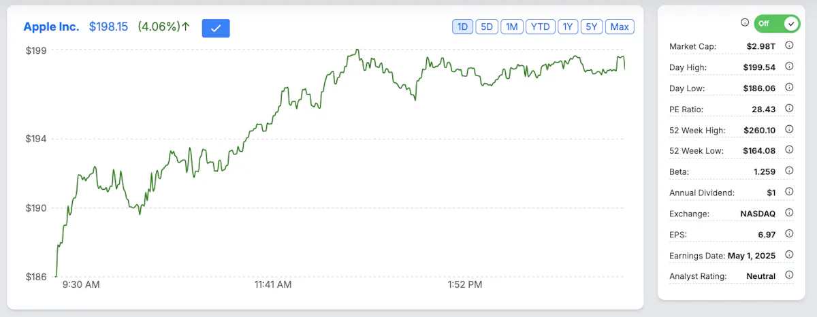
Task: Click the Analyst Rating info icon
Action: click(x=790, y=276)
